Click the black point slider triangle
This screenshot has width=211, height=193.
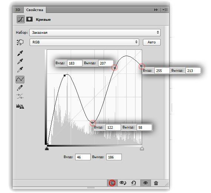click(47, 148)
